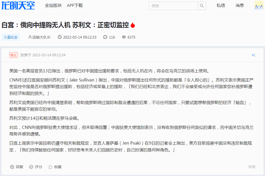265x176 pixels.
Task: Click the text 发表于 2022-03-14 09:12:34
Action: pos(43,55)
